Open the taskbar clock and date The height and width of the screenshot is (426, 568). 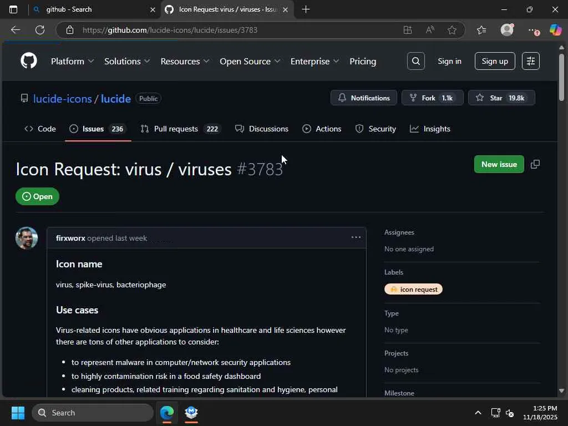(540, 413)
